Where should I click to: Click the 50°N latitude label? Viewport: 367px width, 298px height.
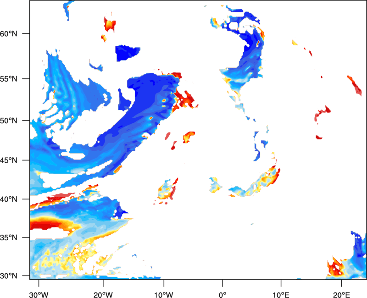pos(9,121)
